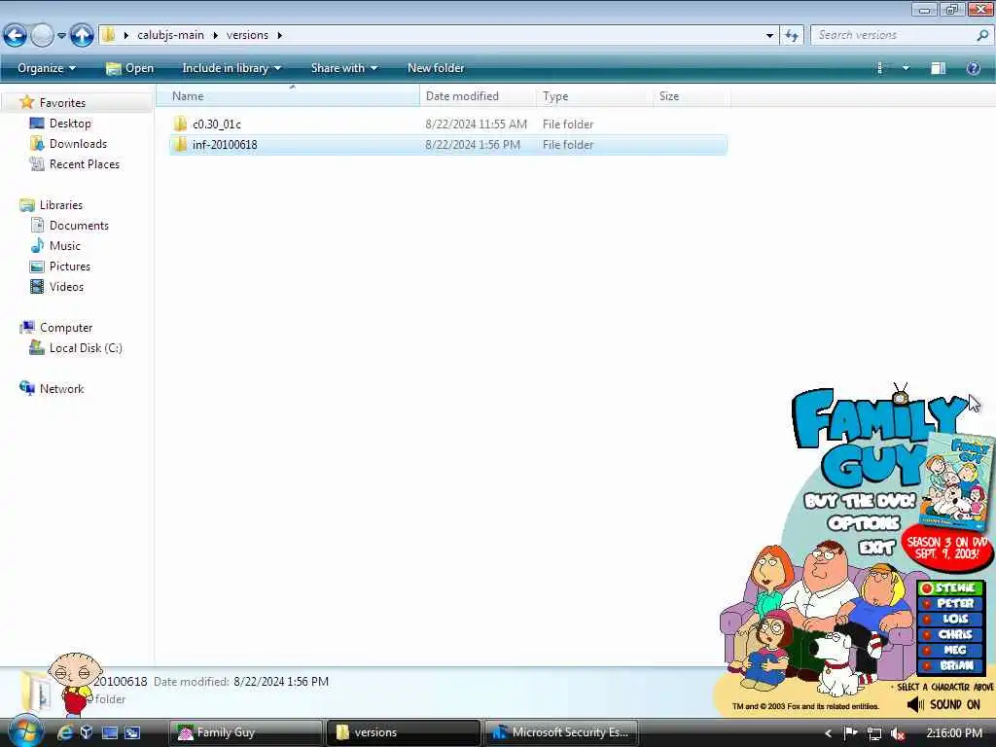
Task: Click Open in the toolbar
Action: (x=129, y=68)
